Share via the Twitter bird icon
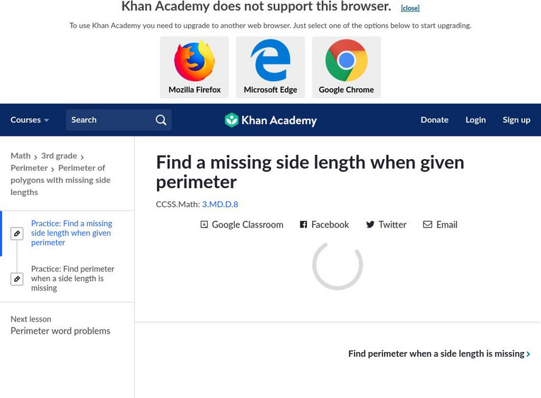This screenshot has width=541, height=398. (370, 225)
